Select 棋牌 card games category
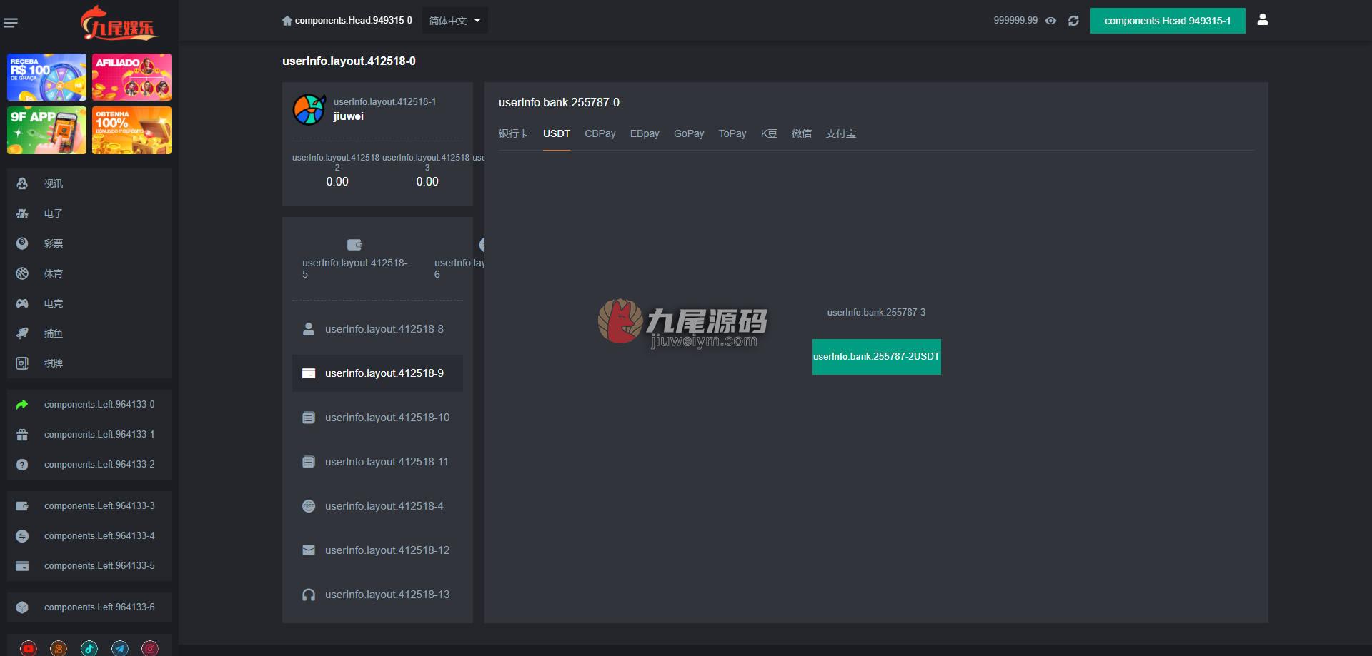The height and width of the screenshot is (656, 1372). click(89, 363)
